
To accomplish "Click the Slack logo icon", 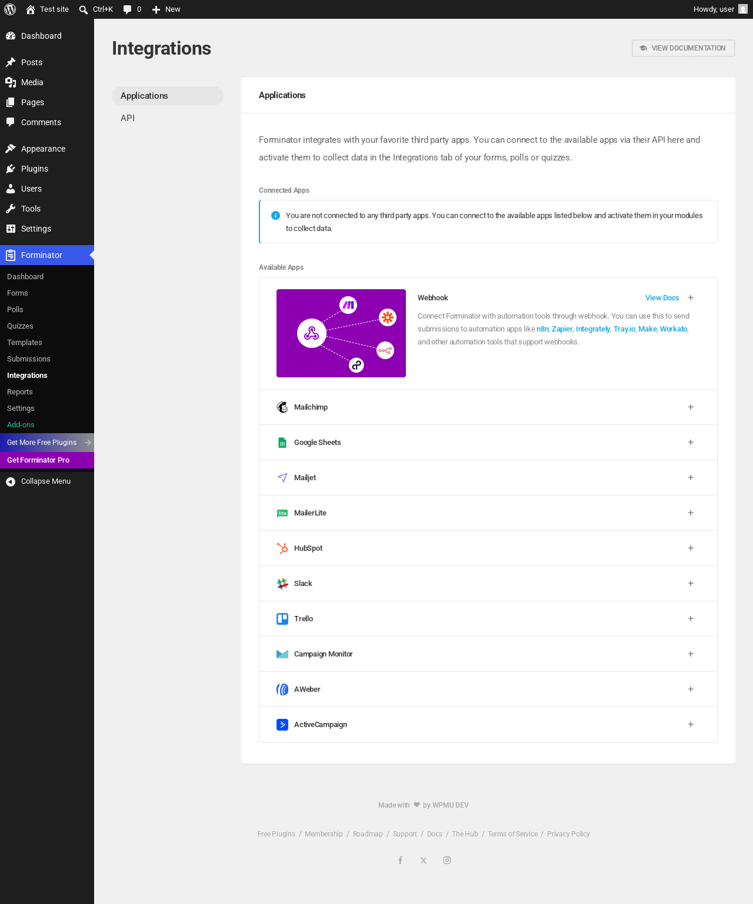I will point(282,584).
